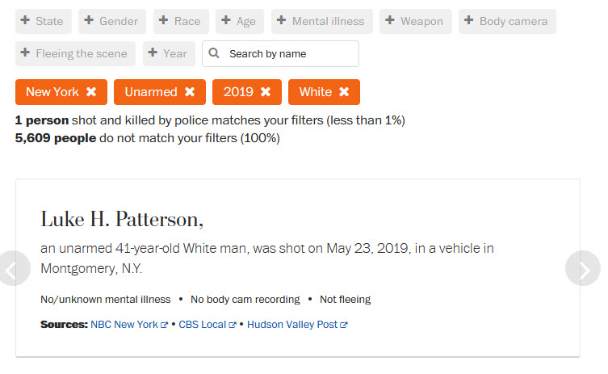Open the Year filter options
The height and width of the screenshot is (374, 608).
click(169, 53)
